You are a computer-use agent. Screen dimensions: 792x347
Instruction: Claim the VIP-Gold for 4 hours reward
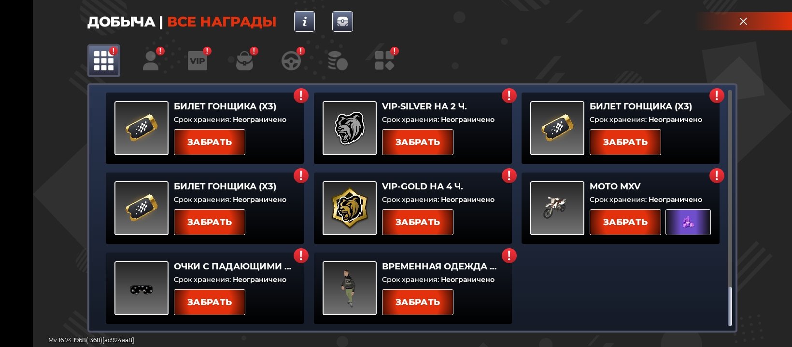pyautogui.click(x=418, y=222)
